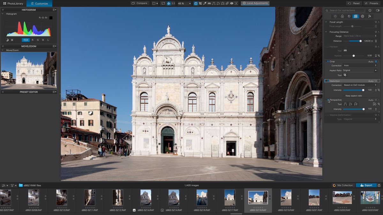Click the move/fullscreen arrows icon

169,3
